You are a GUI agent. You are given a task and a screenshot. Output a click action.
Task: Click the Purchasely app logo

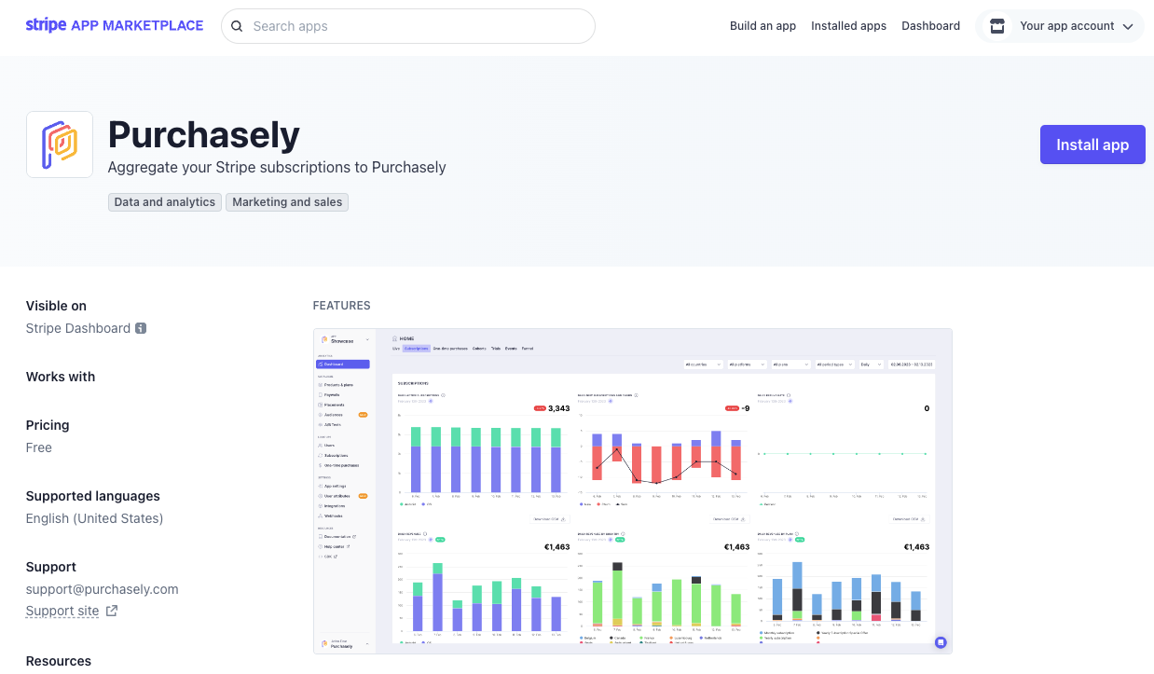(x=60, y=144)
